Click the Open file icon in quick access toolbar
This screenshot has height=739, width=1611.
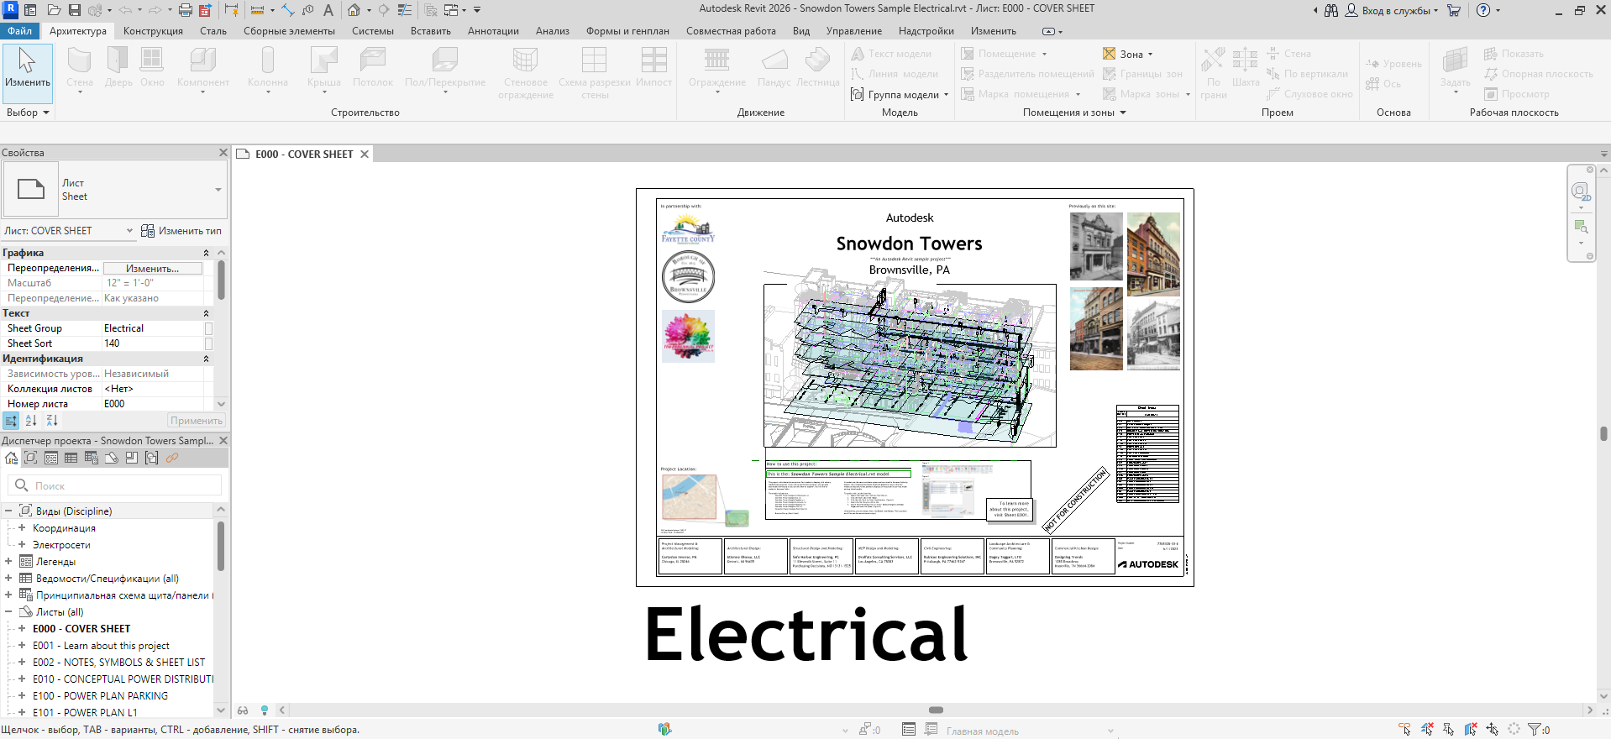click(x=54, y=10)
